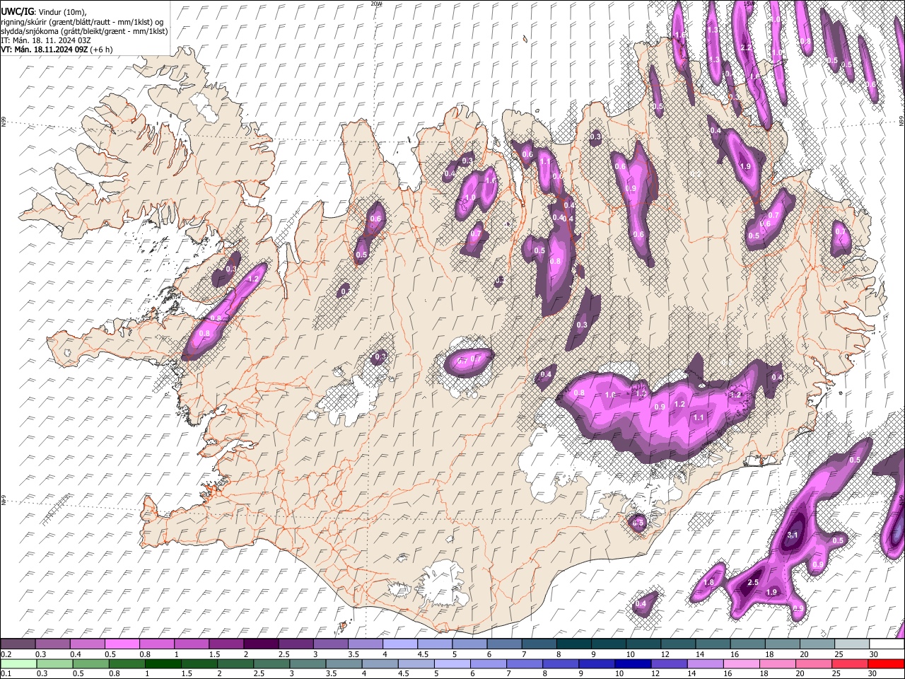Click the '25' label in the upper legend row
Image resolution: width=905 pixels, height=679 pixels.
839,654
